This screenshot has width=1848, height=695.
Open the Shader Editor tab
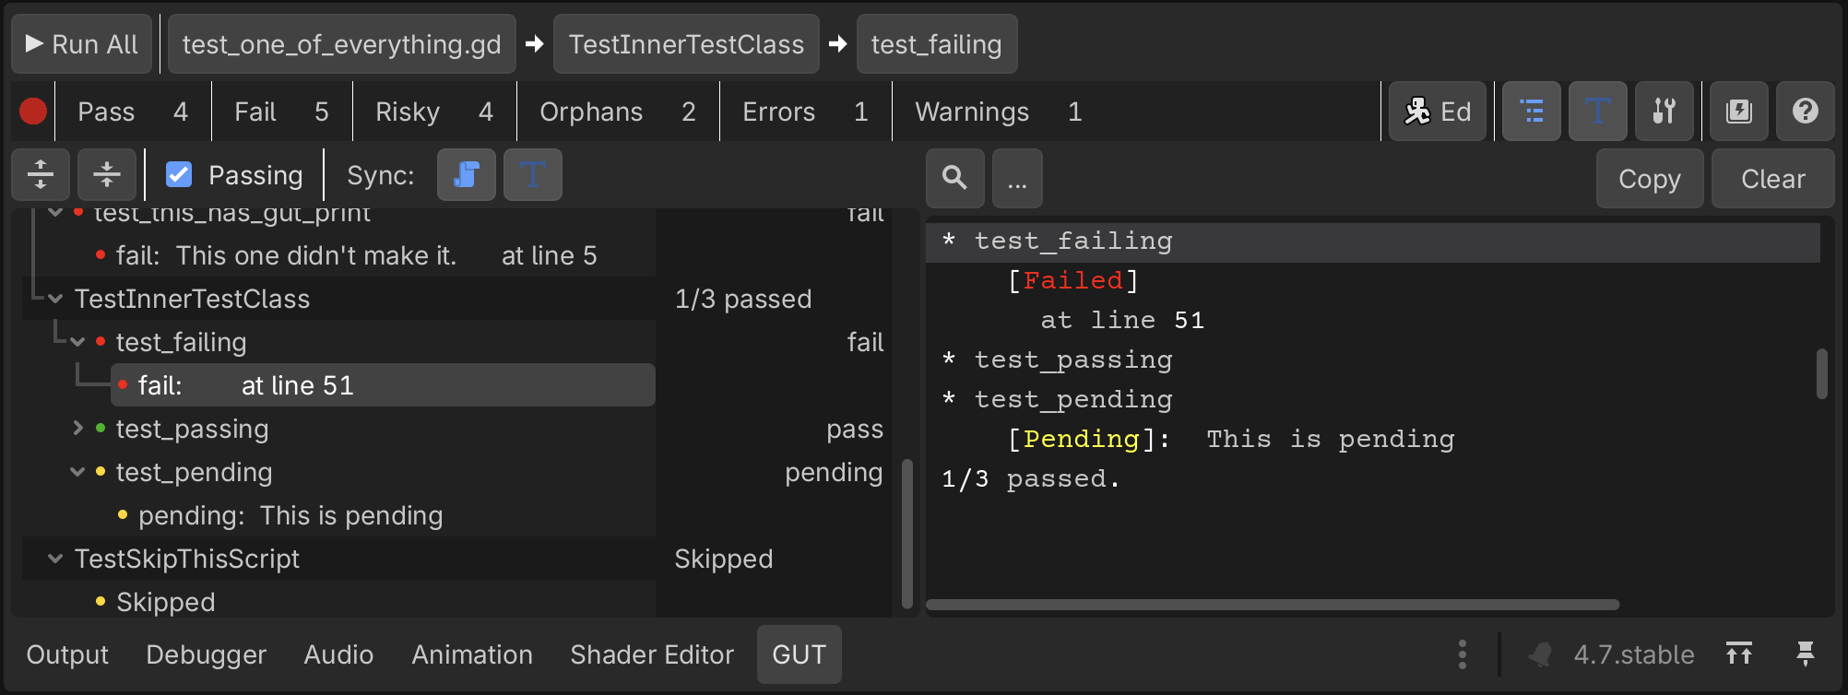[x=652, y=654]
